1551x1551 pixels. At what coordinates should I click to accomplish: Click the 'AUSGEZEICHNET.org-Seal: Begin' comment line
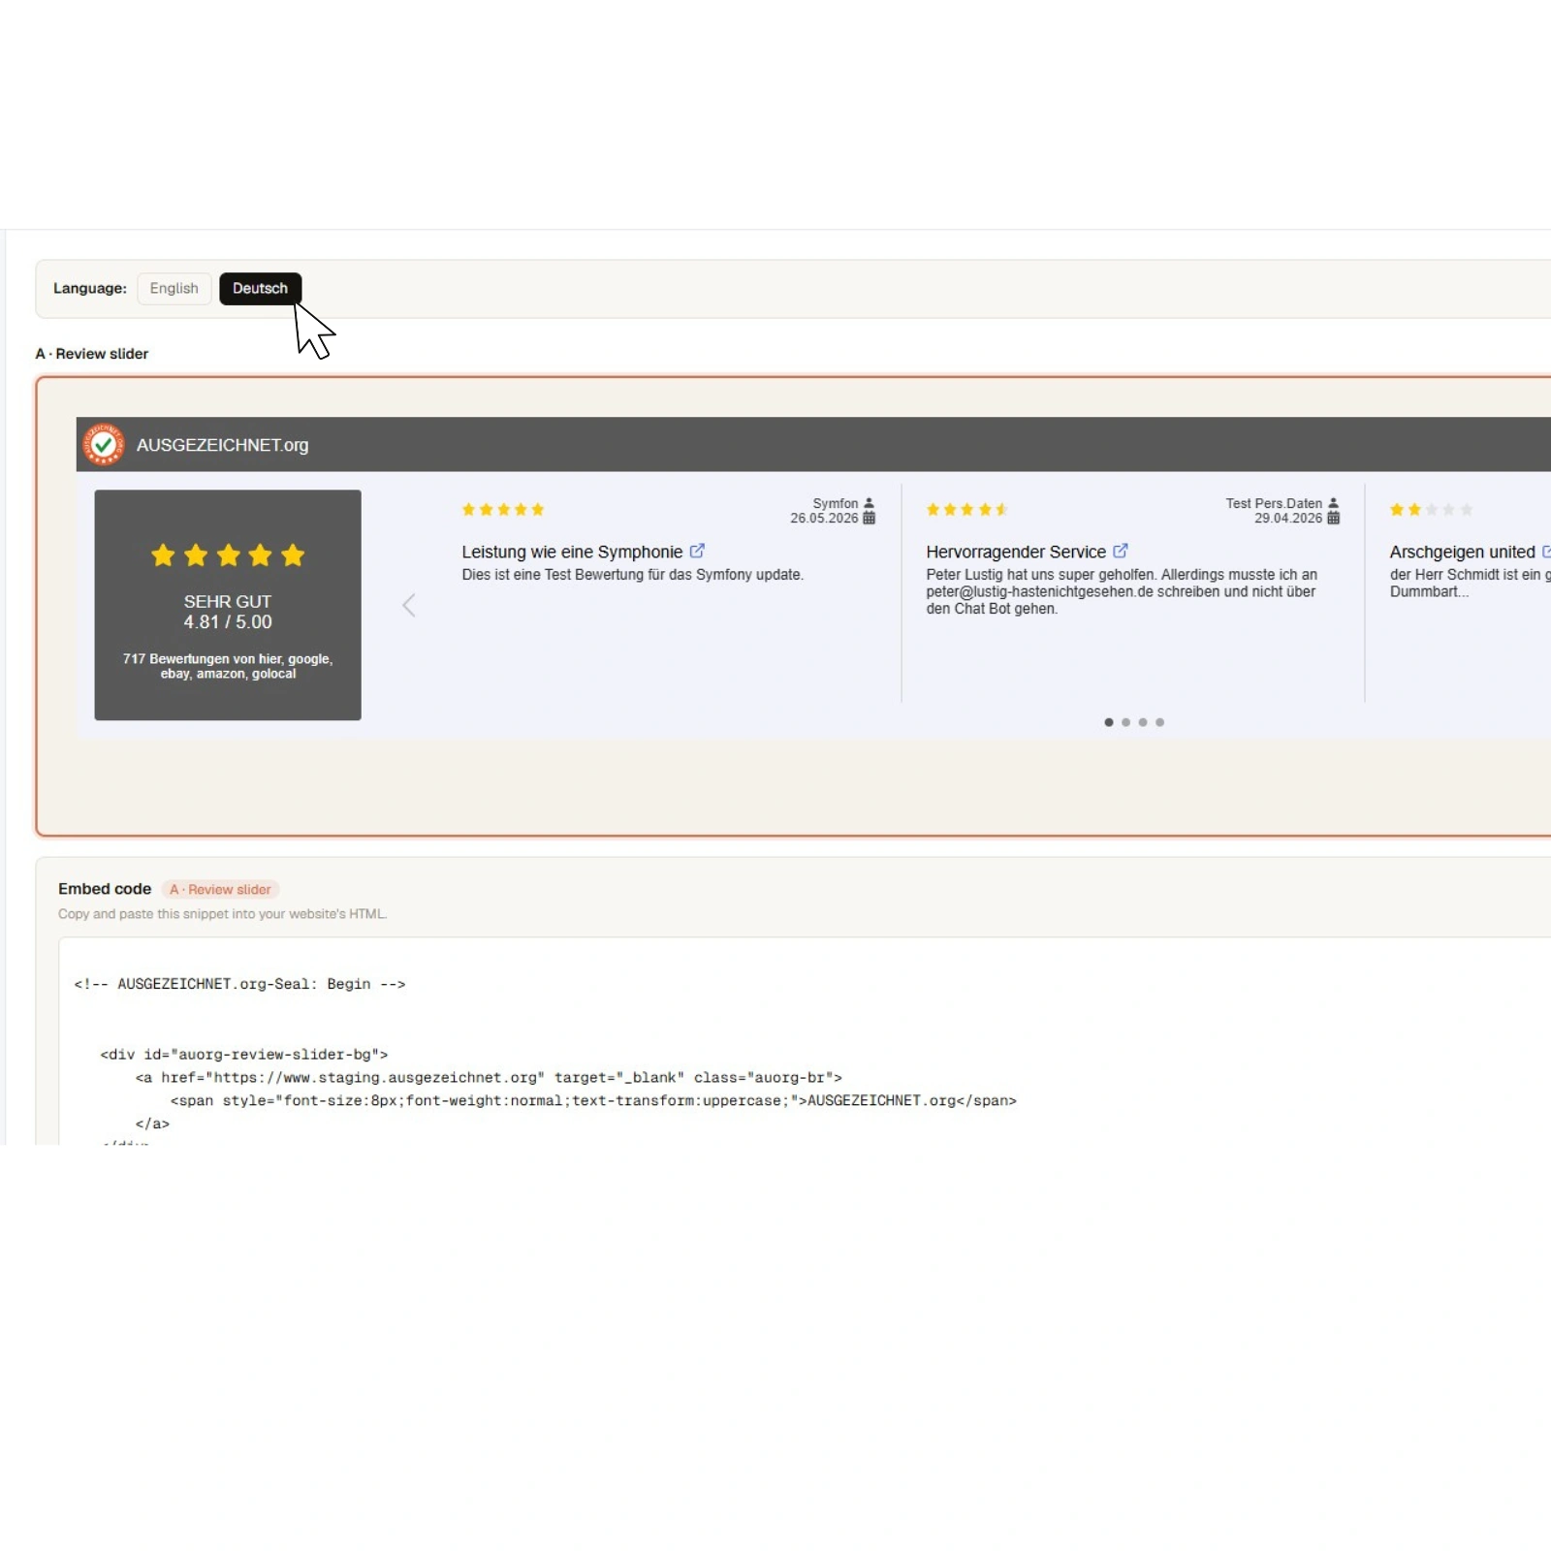click(x=239, y=984)
